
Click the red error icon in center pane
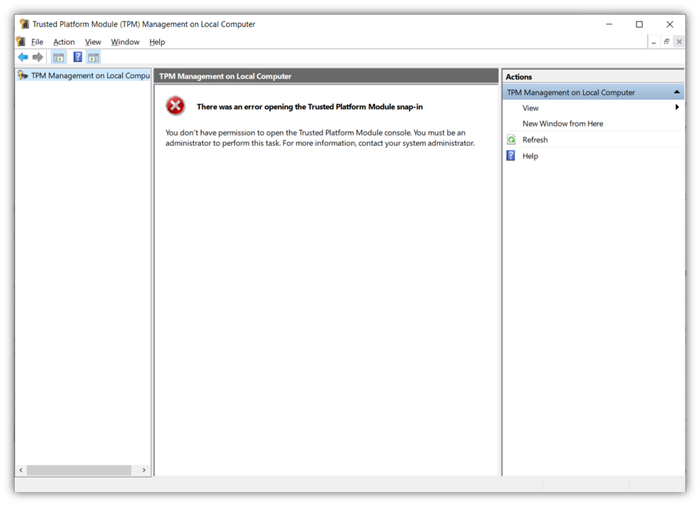coord(175,106)
